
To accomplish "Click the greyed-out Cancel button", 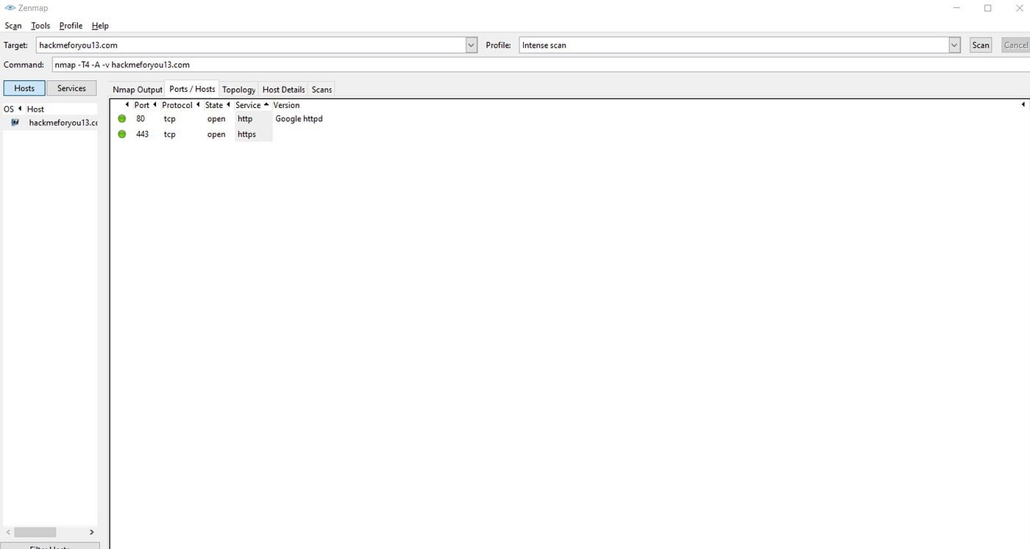I will [x=1016, y=45].
